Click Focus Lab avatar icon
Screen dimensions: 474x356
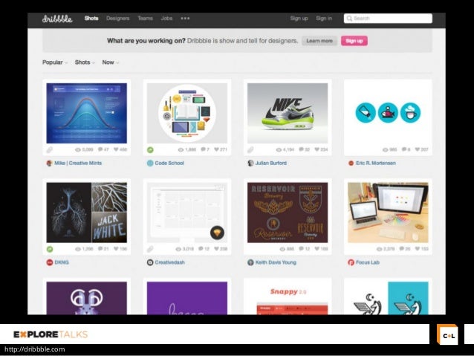tap(351, 262)
